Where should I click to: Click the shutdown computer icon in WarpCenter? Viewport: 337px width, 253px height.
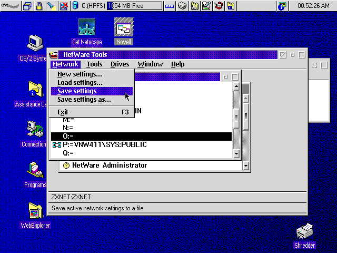(x=64, y=6)
